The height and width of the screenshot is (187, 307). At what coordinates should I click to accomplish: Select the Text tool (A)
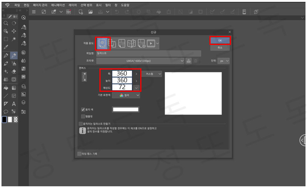click(14, 104)
